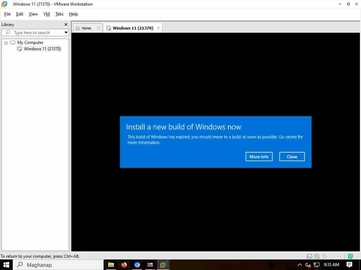Click the Close button in the expiry dialog
This screenshot has height=270, width=361.
(292, 156)
